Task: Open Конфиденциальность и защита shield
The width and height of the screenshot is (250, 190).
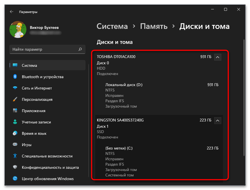Action: coord(15,167)
